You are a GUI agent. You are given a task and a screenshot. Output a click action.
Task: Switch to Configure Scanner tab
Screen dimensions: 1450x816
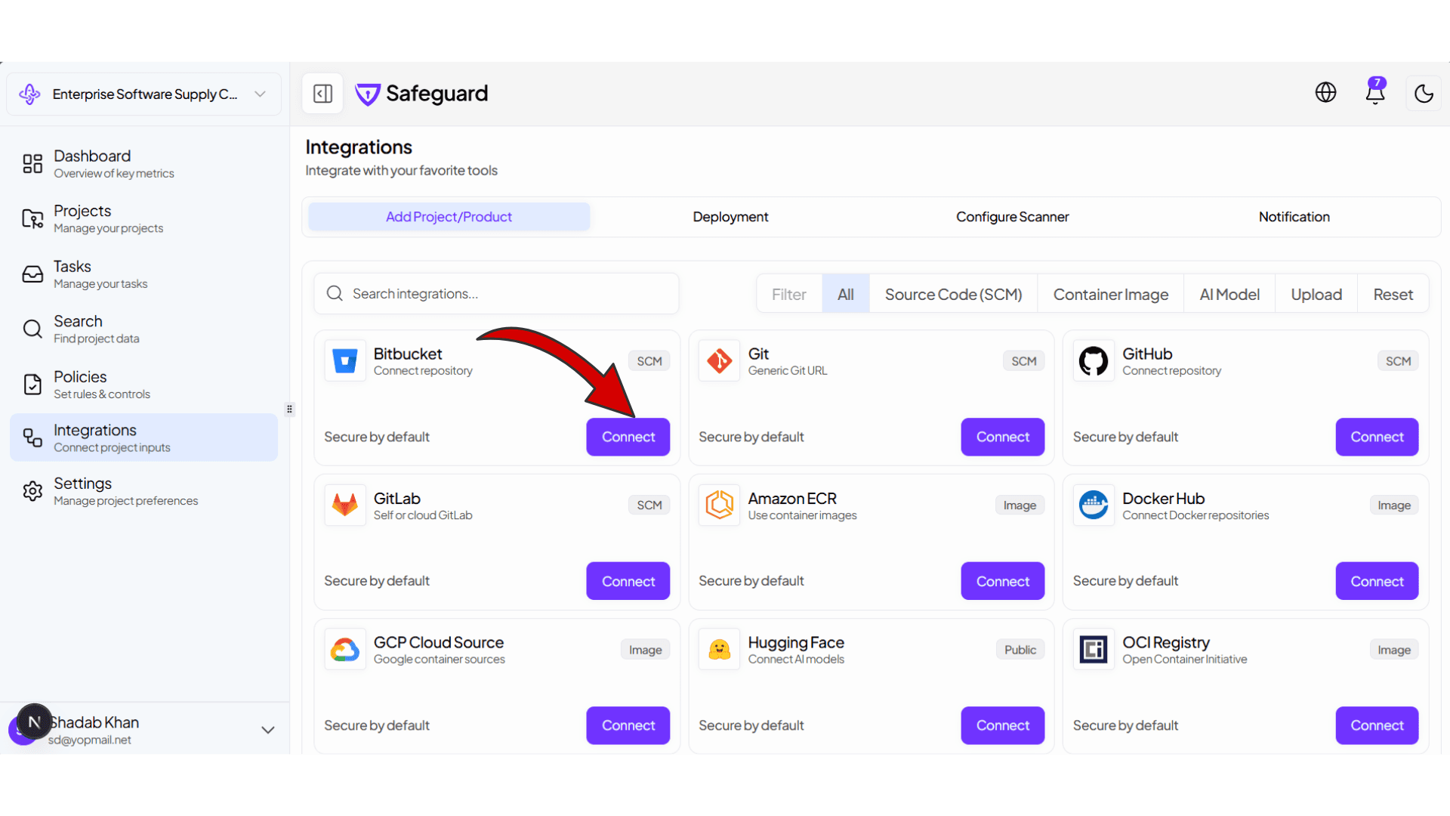point(1012,217)
